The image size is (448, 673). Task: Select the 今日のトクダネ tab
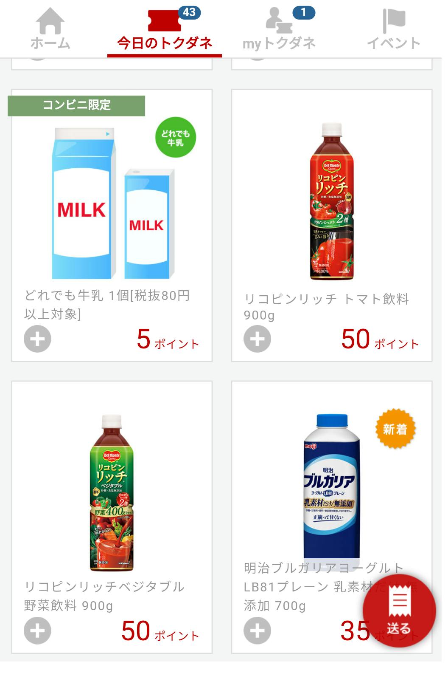click(x=165, y=43)
